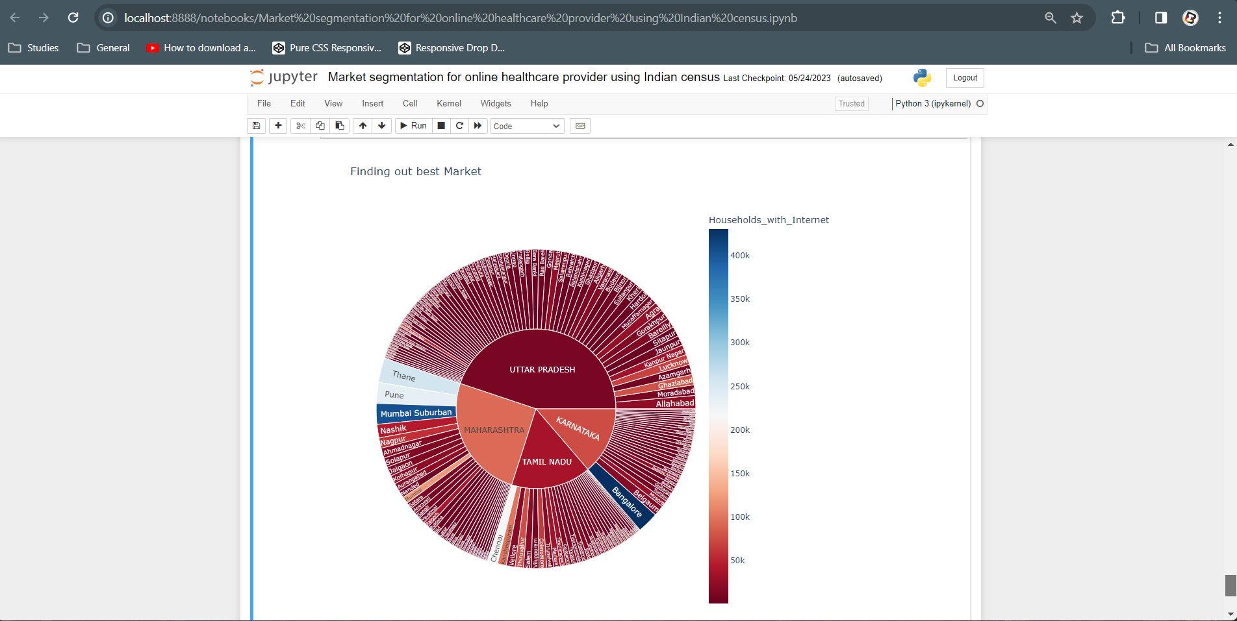Reload the page
1237x621 pixels.
pos(73,18)
